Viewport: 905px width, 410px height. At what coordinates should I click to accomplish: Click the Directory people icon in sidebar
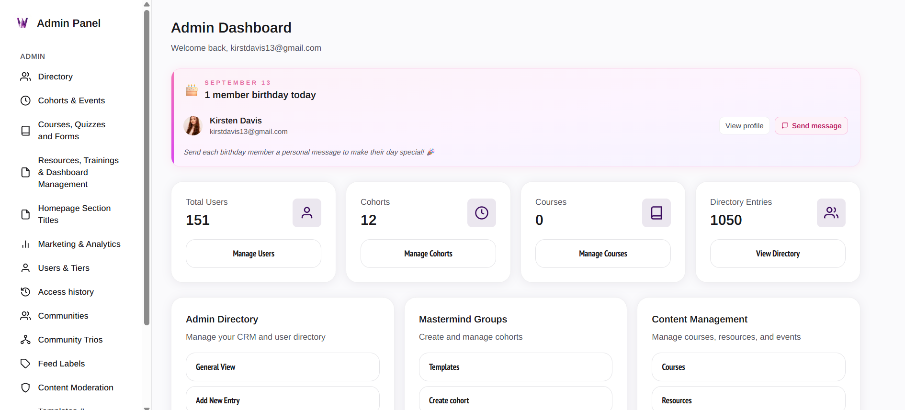[25, 77]
